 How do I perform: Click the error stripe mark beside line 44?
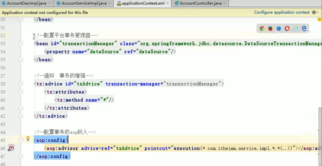coord(319,130)
